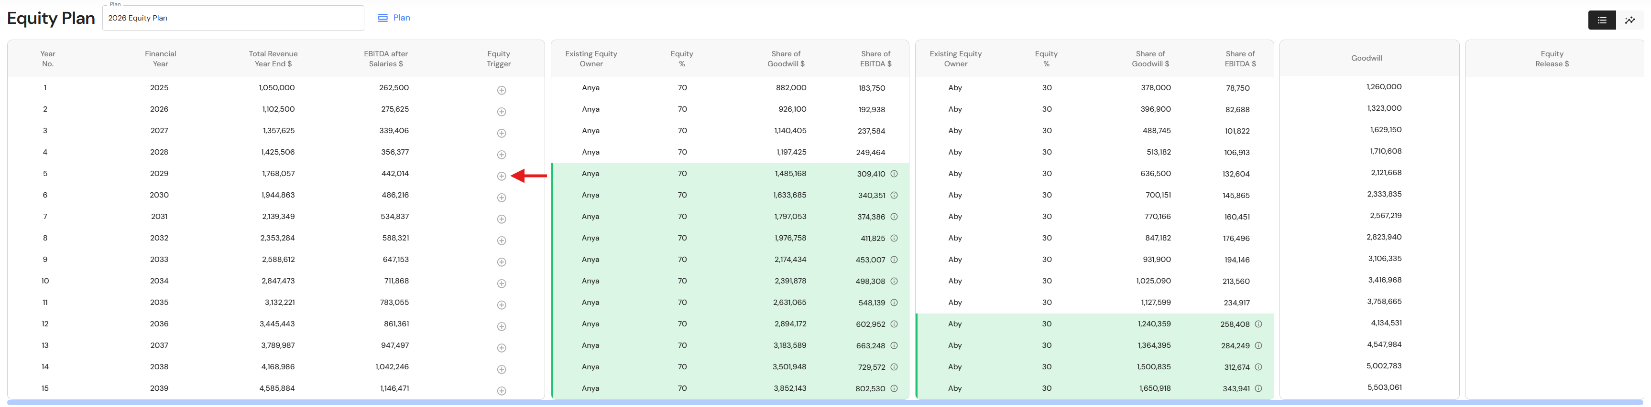The height and width of the screenshot is (407, 1651).
Task: Select the Equity Release $ column header
Action: pyautogui.click(x=1552, y=59)
